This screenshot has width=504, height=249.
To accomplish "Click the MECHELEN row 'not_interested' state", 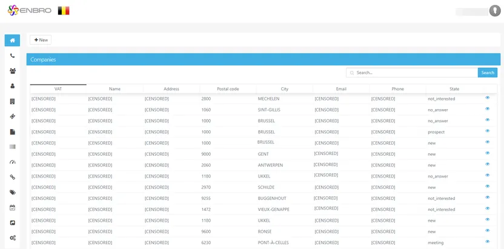I will [442, 99].
